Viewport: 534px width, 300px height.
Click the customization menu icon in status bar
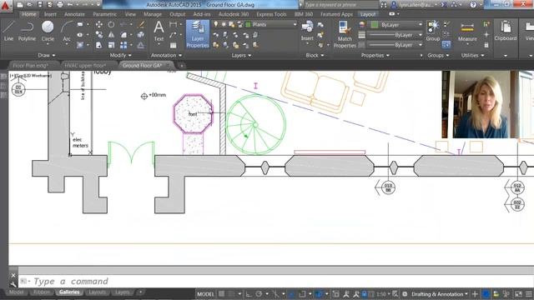pyautogui.click(x=528, y=294)
